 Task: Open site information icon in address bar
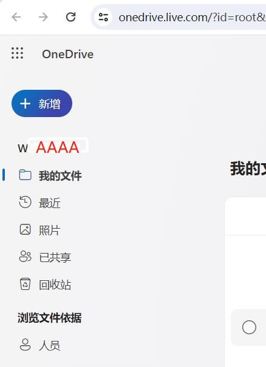tap(103, 17)
